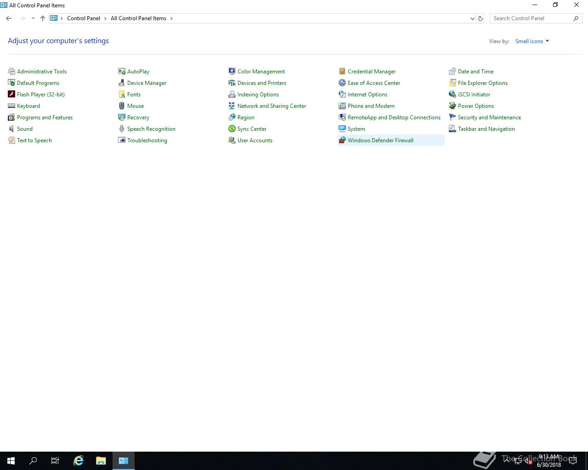The image size is (588, 470).
Task: Click the Windows Defender Firewall icon
Action: pyautogui.click(x=342, y=140)
